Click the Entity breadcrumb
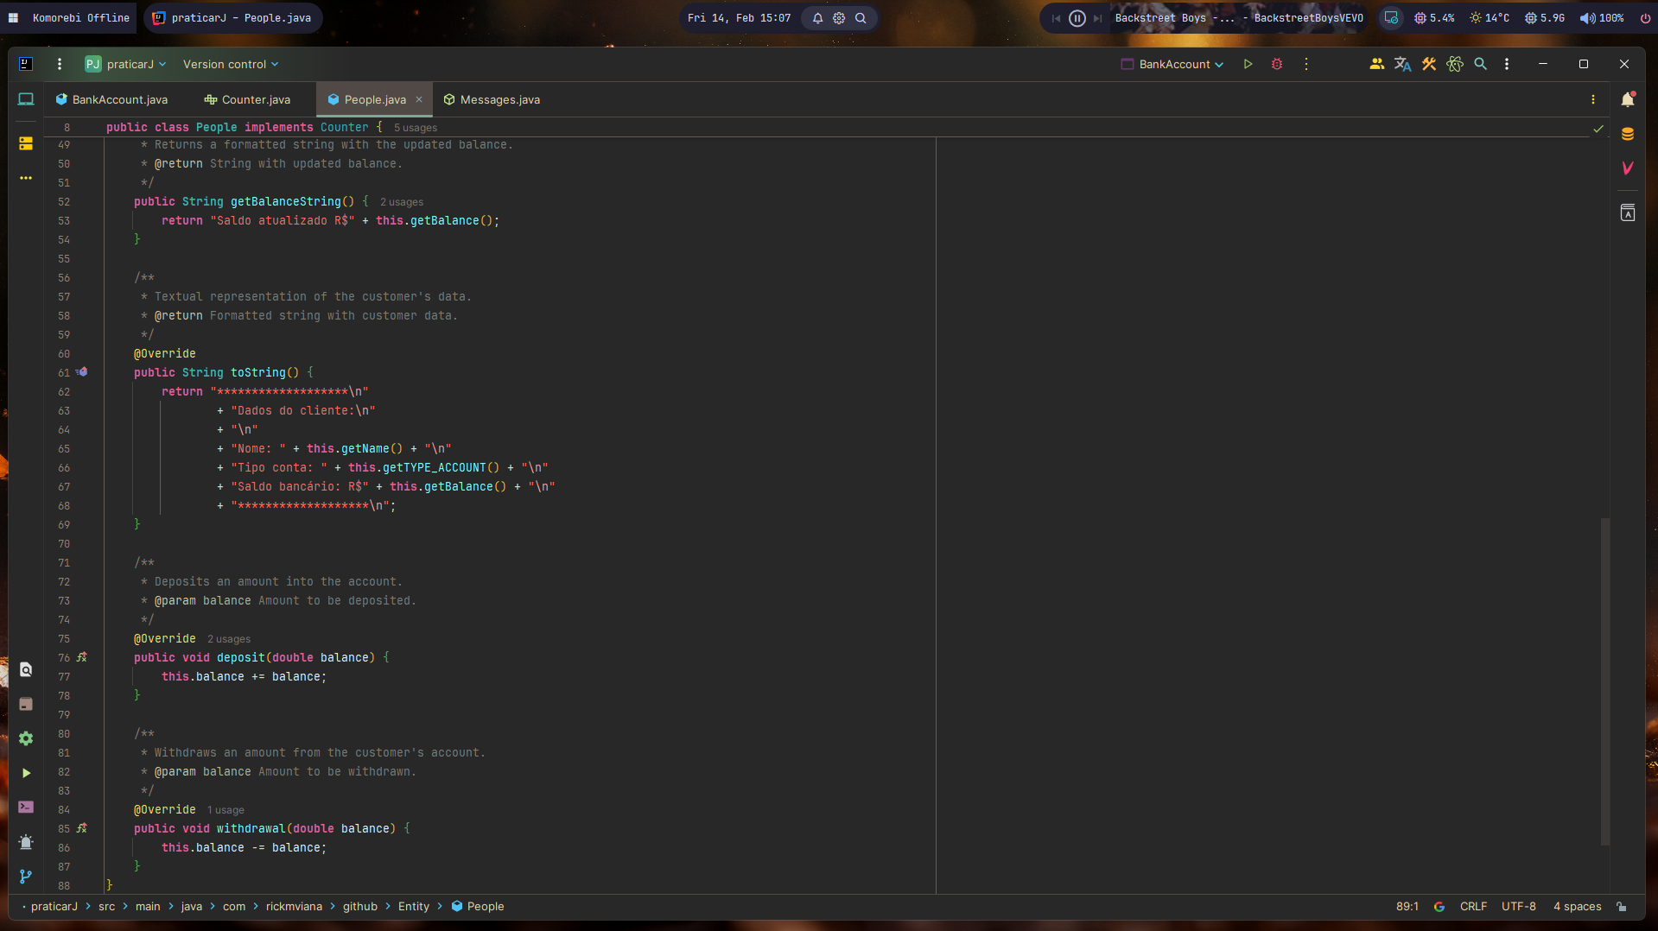The width and height of the screenshot is (1658, 931). [x=414, y=906]
